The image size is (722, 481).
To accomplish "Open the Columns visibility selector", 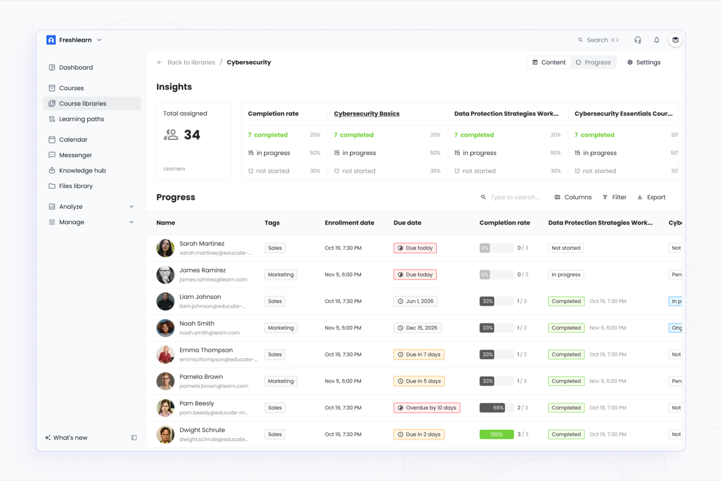I will pyautogui.click(x=573, y=197).
